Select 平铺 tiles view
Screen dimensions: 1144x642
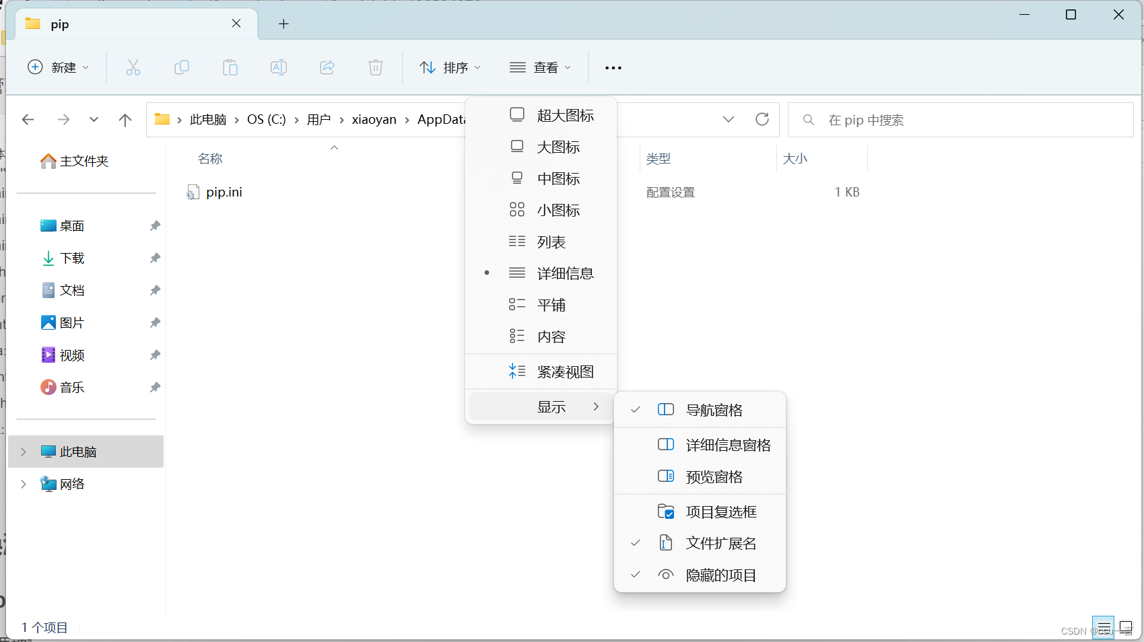tap(541, 305)
